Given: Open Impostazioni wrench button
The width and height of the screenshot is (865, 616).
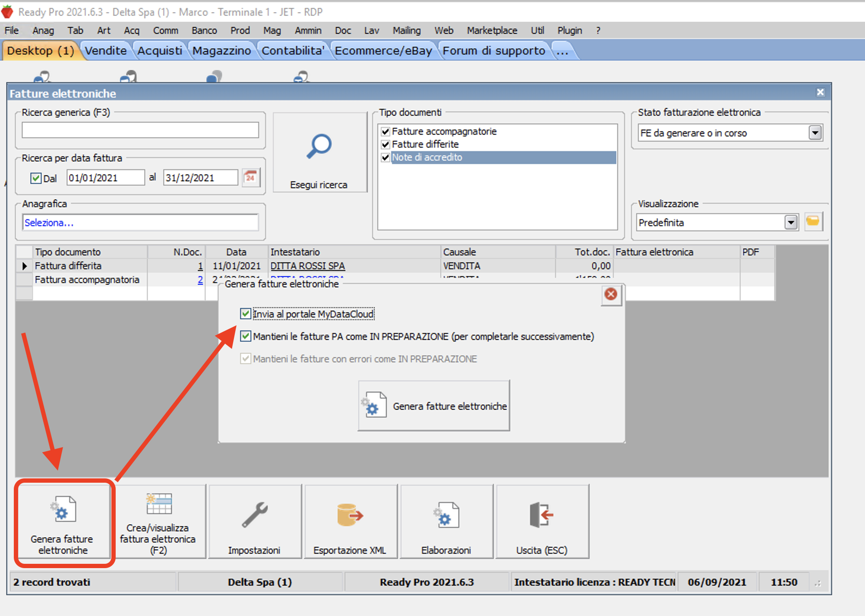Looking at the screenshot, I should point(255,522).
